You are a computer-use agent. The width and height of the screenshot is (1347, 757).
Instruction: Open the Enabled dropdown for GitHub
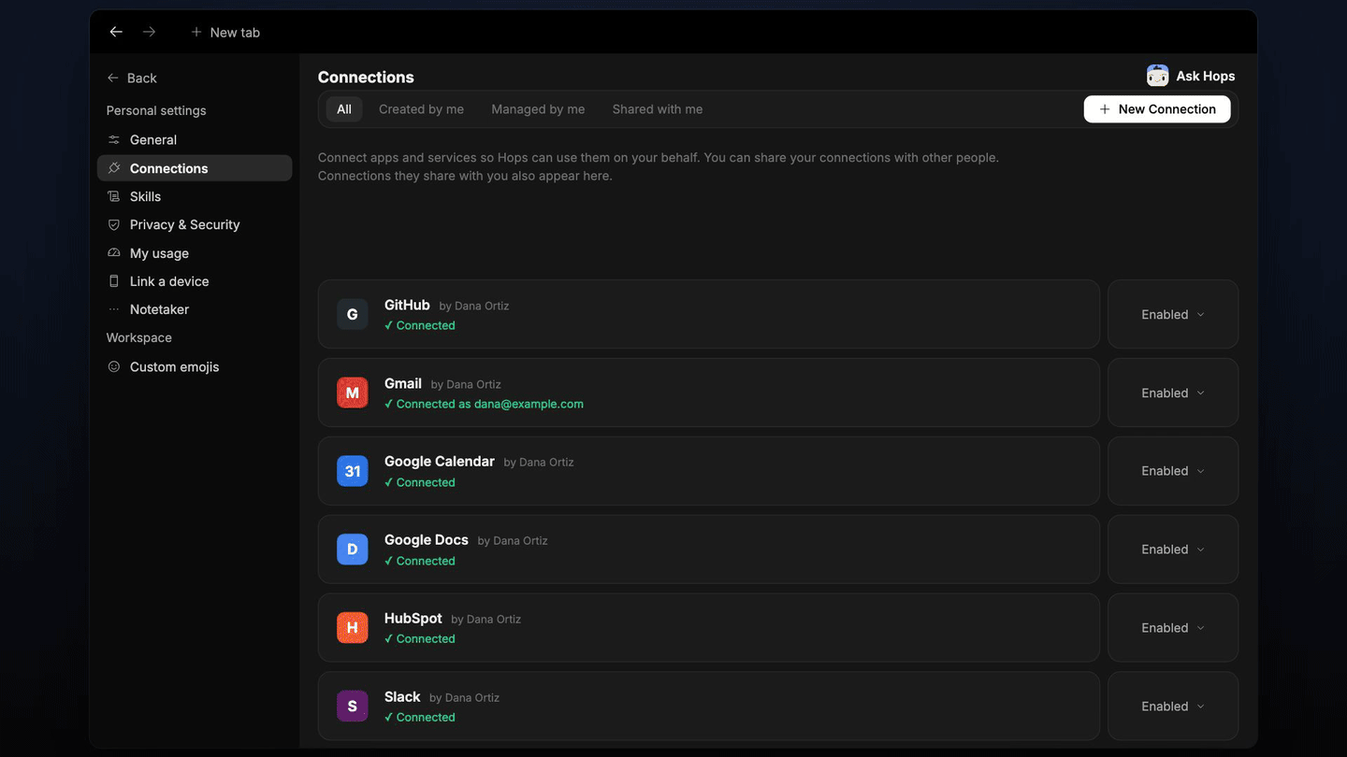(x=1173, y=314)
